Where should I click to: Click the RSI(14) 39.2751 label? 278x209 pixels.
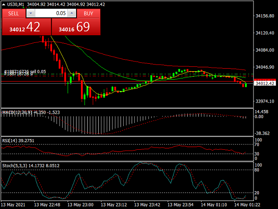(18, 141)
